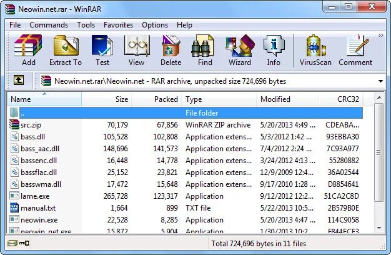391x255 pixels.
Task: Open the Favorites menu
Action: (x=118, y=25)
